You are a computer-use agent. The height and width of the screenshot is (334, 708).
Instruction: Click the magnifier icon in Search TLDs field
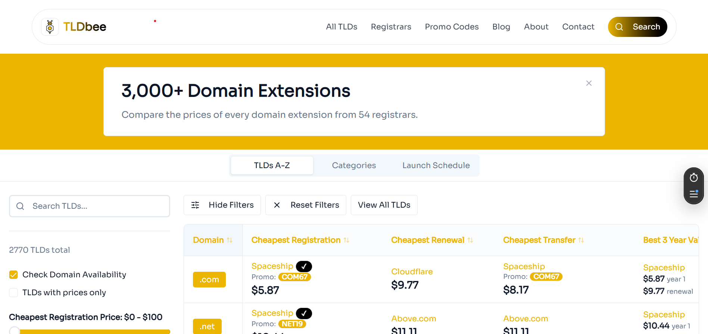21,206
